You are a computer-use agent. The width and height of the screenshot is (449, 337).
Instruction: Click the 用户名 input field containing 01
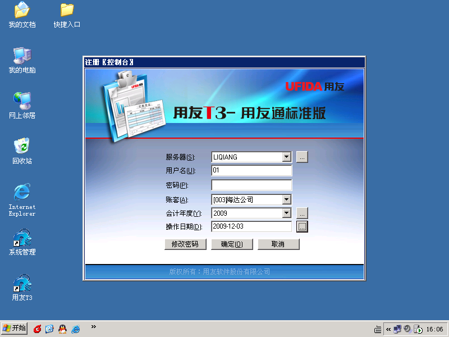[x=251, y=170]
